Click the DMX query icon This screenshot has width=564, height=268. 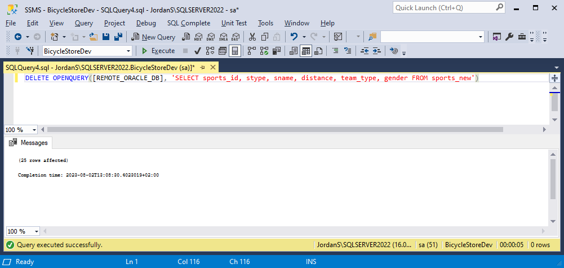coord(211,37)
